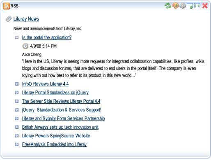Open Look and Feel palette icon
The width and height of the screenshot is (211, 160).
[175, 6]
